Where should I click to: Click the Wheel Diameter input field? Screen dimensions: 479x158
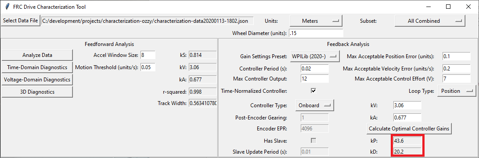[316, 33]
